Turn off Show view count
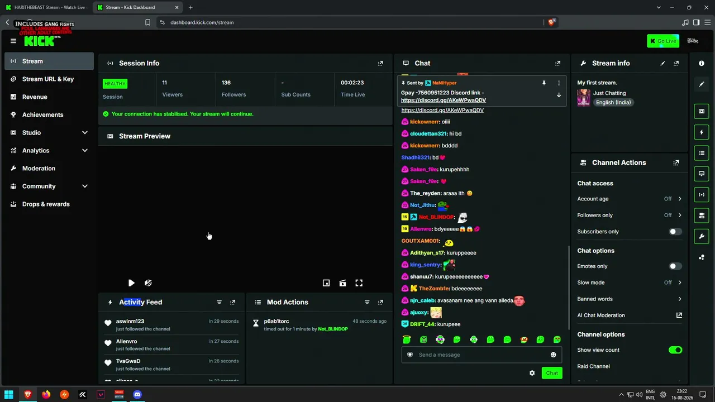The width and height of the screenshot is (715, 402). (675, 350)
